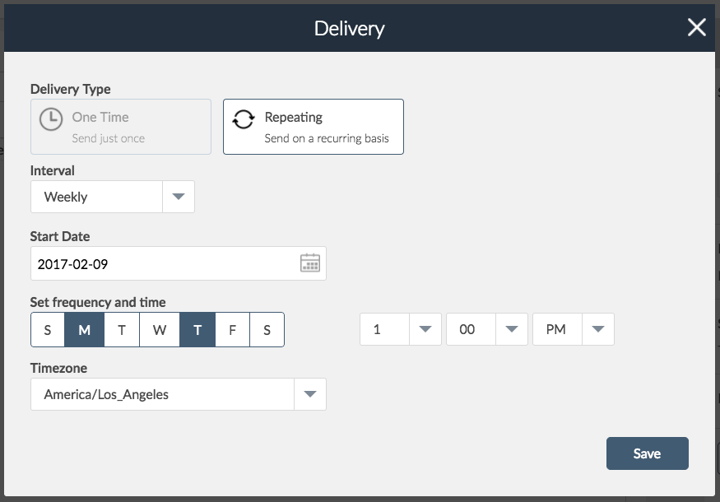Deselect Monday in the weekday selector
This screenshot has height=502, width=720.
click(85, 330)
